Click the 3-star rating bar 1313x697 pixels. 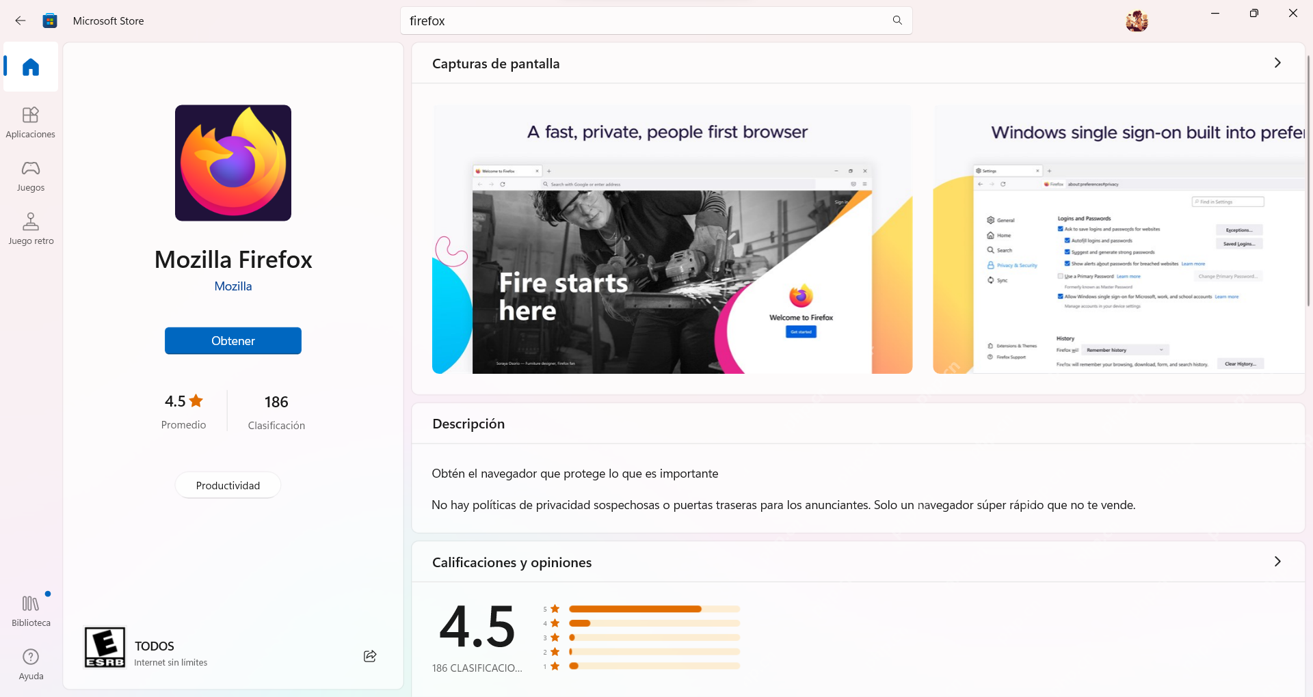point(654,638)
